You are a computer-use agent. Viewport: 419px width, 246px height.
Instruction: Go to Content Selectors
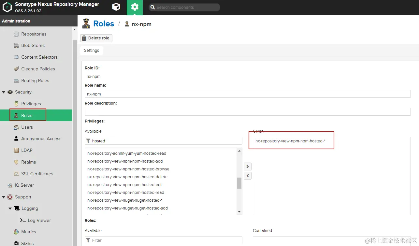point(39,57)
